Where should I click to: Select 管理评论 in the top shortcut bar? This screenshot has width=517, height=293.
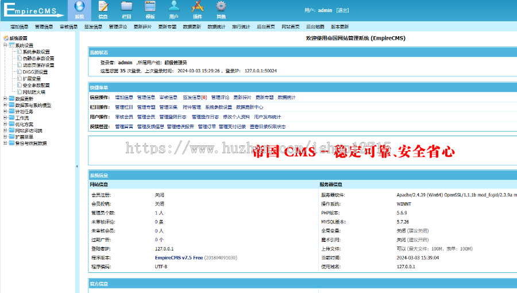point(118,26)
